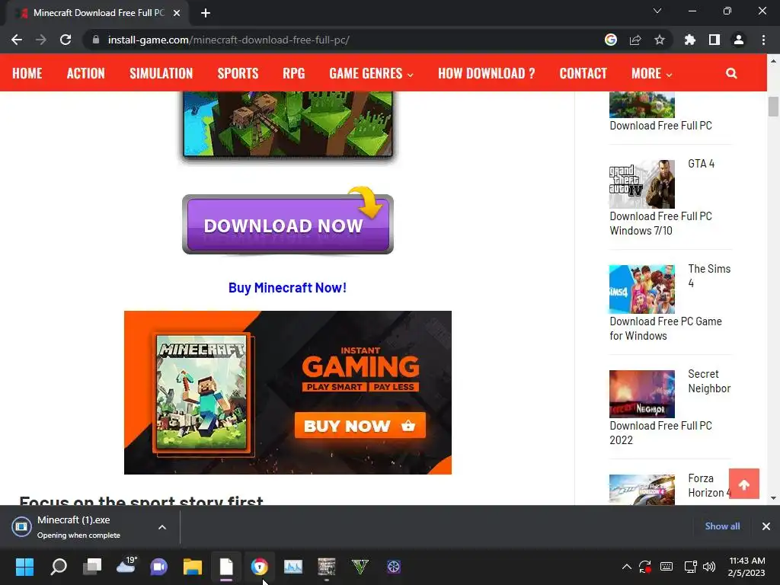Bookmark this page with the star
Viewport: 780px width, 585px height.
pos(660,40)
